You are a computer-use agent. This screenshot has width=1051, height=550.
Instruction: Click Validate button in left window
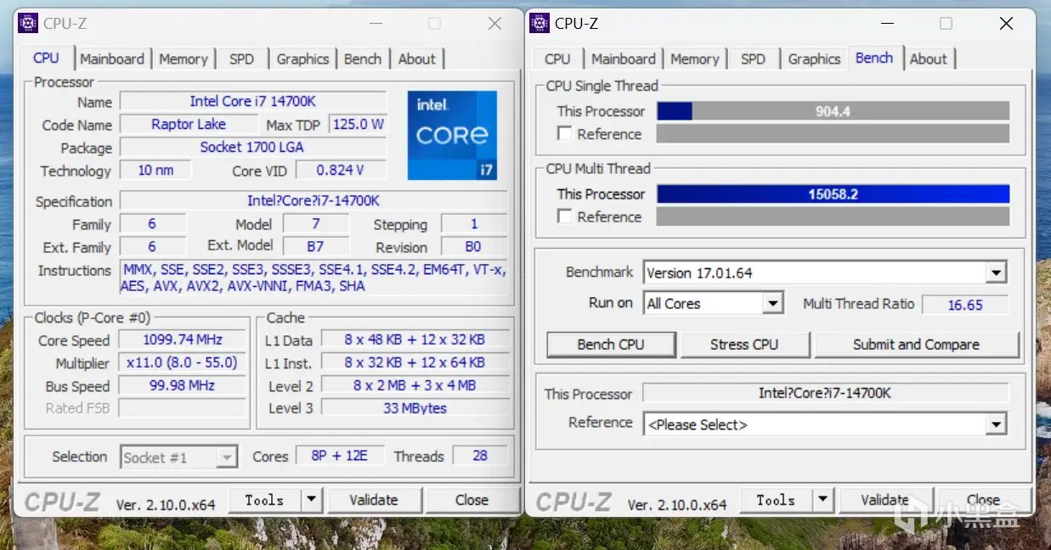click(x=374, y=501)
